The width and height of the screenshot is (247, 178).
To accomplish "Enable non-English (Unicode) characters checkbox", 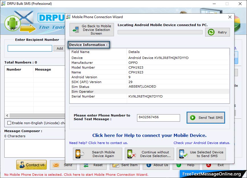I will (9, 123).
